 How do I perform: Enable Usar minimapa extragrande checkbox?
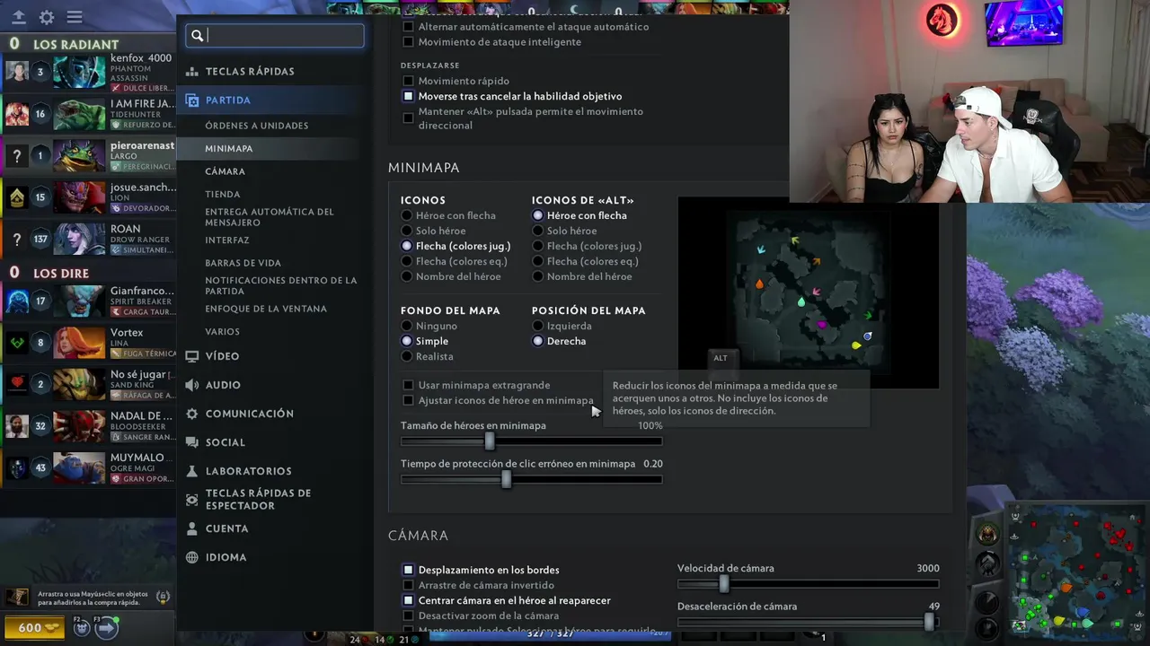pos(408,385)
